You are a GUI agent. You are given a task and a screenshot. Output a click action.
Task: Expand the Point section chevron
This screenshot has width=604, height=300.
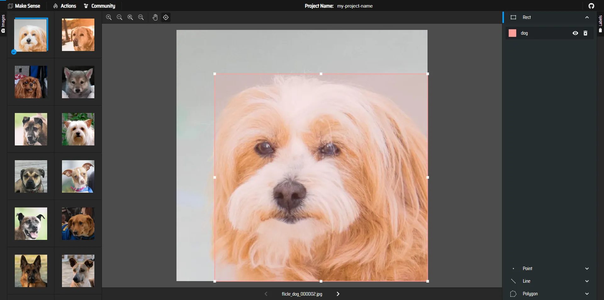coord(587,269)
